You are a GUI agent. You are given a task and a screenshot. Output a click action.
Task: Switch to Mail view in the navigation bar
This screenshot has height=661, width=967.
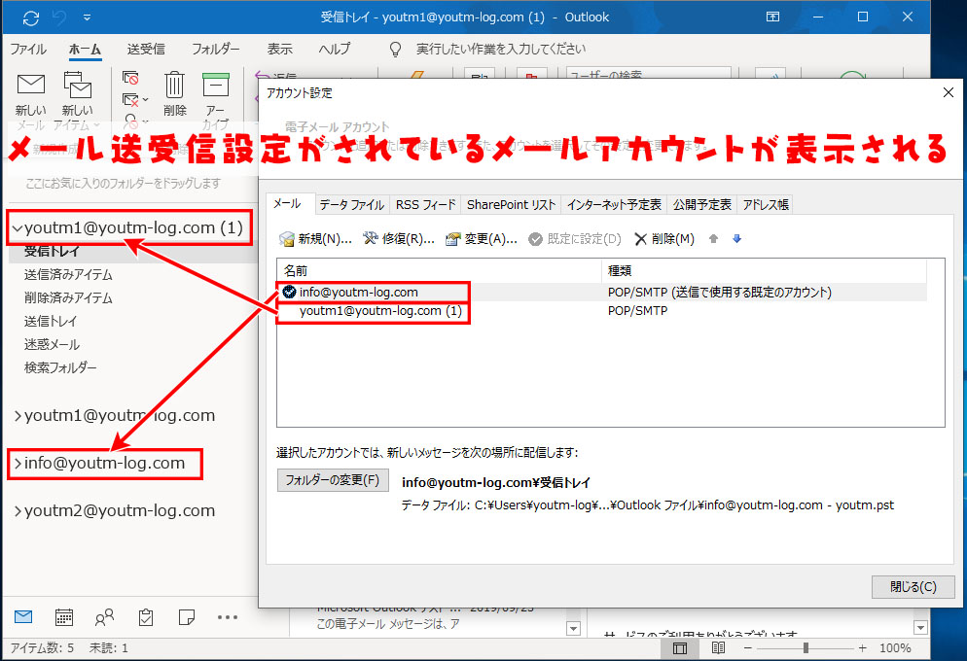[x=23, y=616]
